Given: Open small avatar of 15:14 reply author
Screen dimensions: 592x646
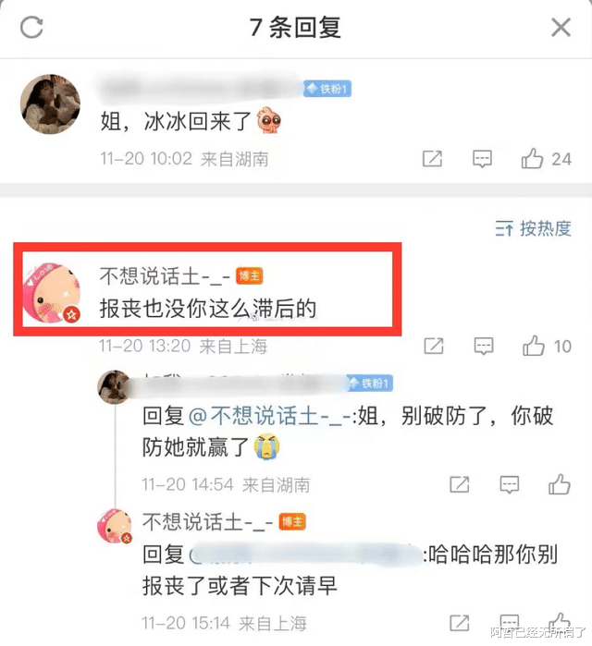Looking at the screenshot, I should coord(115,526).
